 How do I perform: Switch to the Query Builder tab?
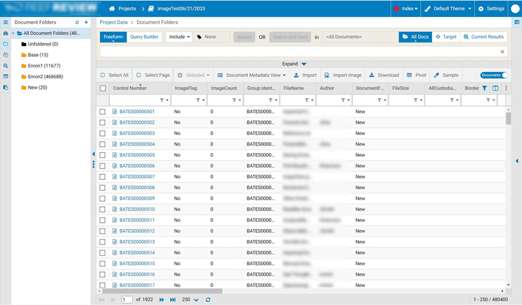point(144,37)
